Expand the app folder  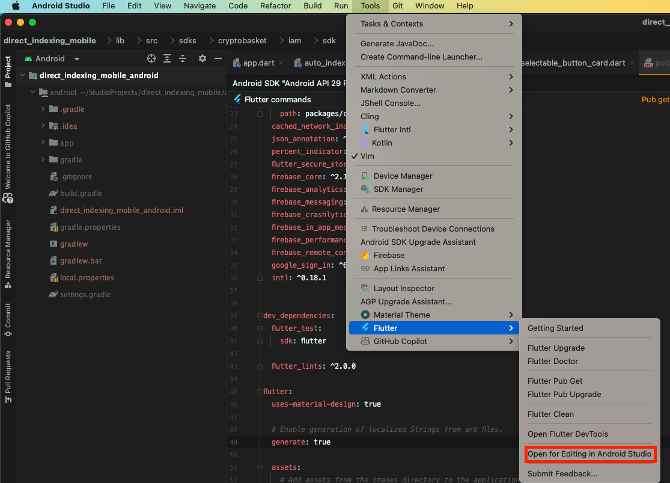(x=43, y=143)
